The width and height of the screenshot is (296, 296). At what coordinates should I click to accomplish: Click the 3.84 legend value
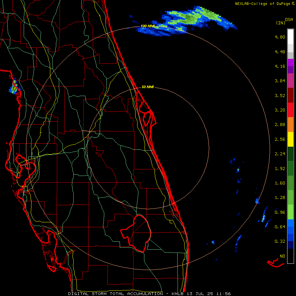[x=280, y=81]
